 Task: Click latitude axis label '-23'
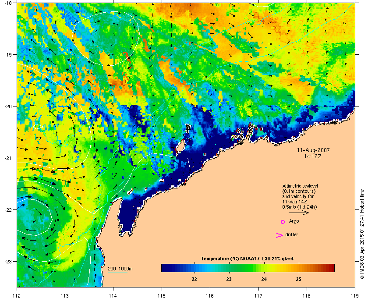(x=8, y=261)
